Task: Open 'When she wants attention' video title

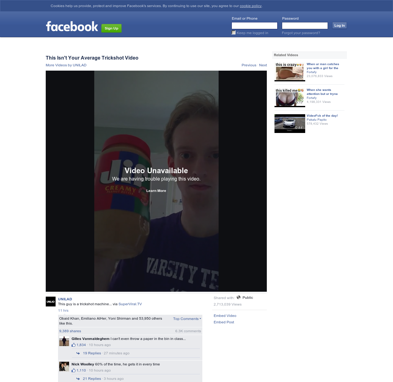Action: (322, 92)
